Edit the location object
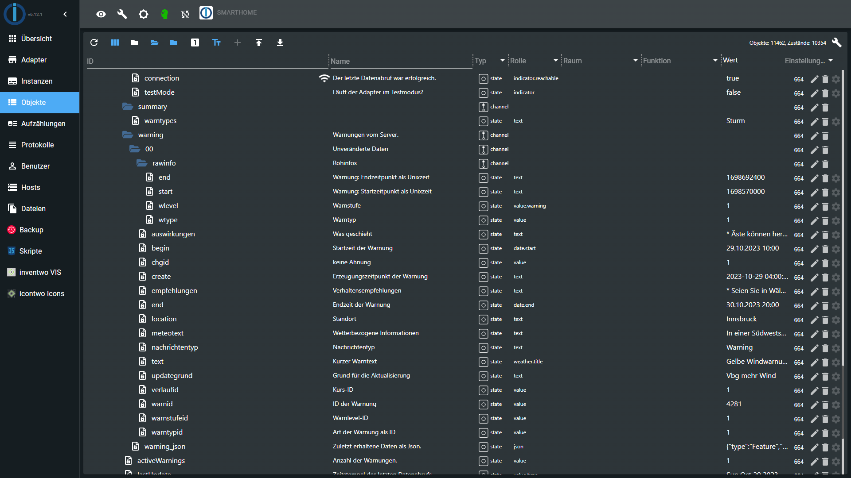The height and width of the screenshot is (478, 851). pos(815,320)
